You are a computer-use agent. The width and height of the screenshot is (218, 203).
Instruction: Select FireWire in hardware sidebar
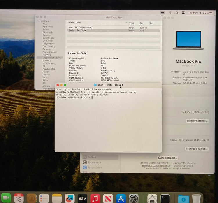pos(47,55)
